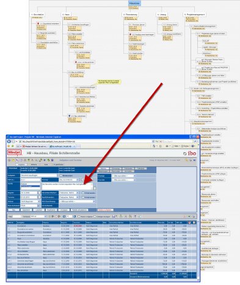Click the PDF export icon in table toolbar

click(185, 217)
